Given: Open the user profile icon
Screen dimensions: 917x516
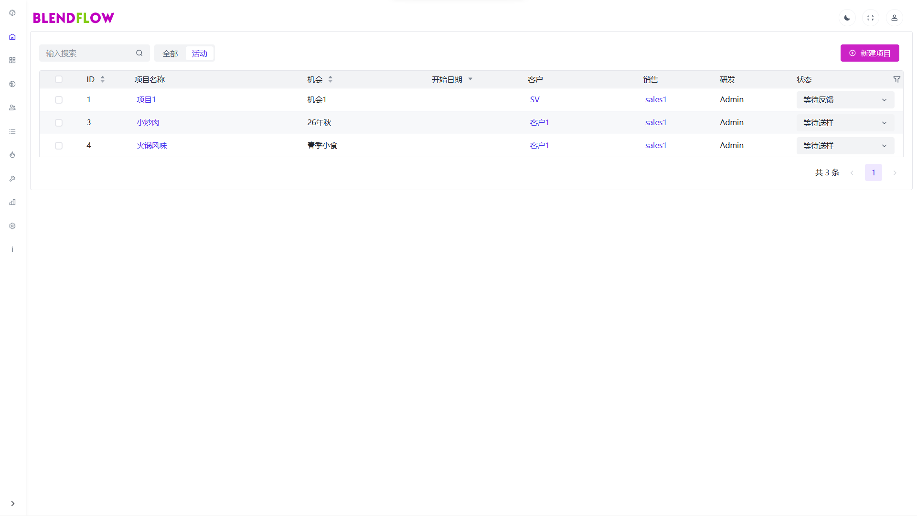Looking at the screenshot, I should point(894,18).
